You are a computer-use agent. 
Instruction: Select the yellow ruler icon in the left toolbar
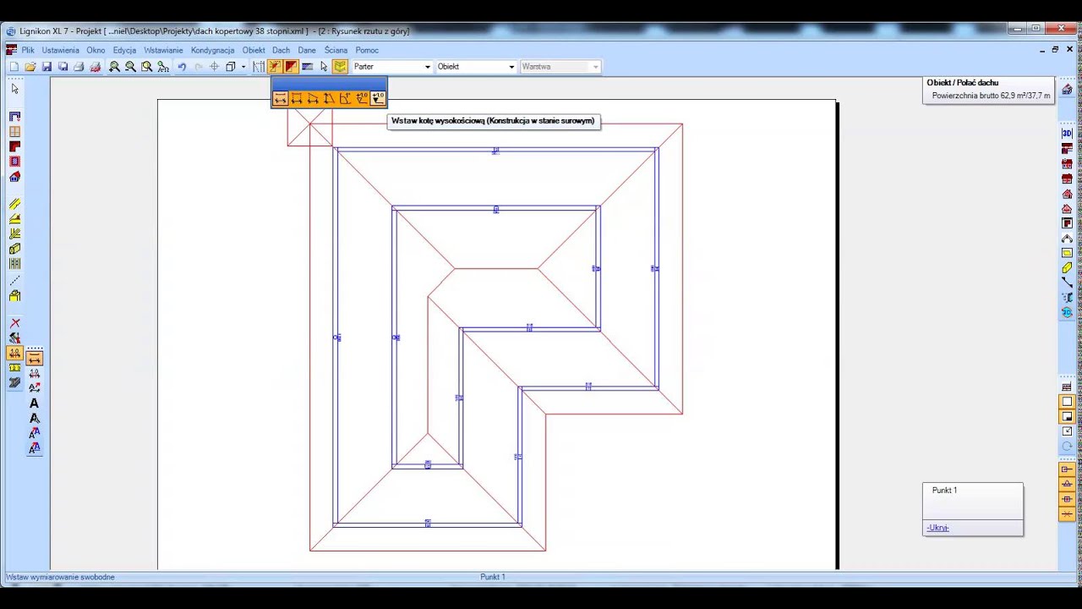point(14,368)
